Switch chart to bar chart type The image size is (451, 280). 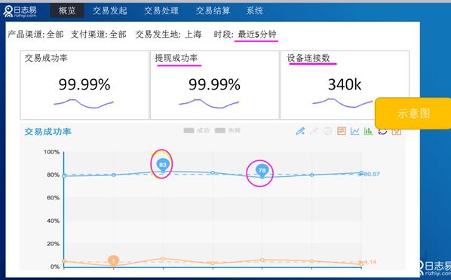[x=369, y=131]
